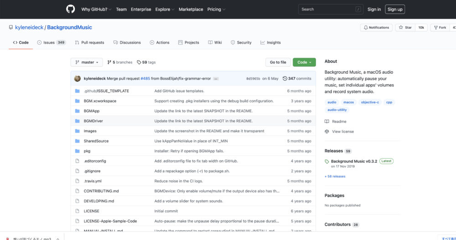456x240 pixels.
Task: Click the 10k star count
Action: pyautogui.click(x=421, y=28)
